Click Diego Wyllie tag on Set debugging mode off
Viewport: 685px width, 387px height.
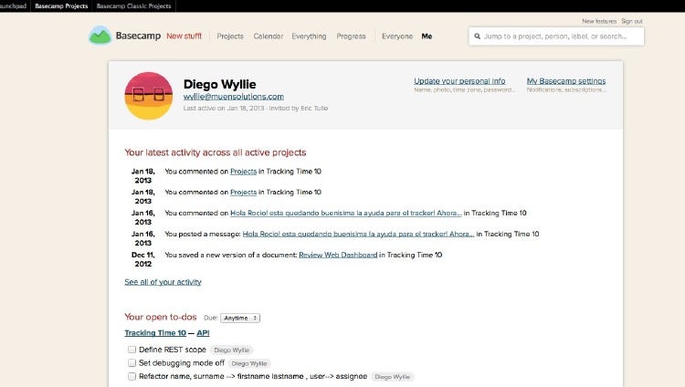click(x=249, y=363)
